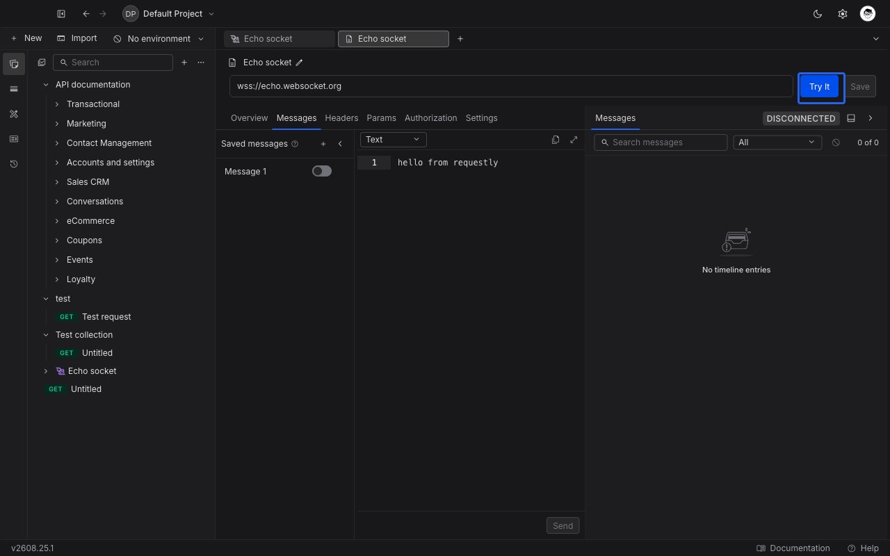
Task: Open settings gear icon in top bar
Action: click(x=843, y=14)
